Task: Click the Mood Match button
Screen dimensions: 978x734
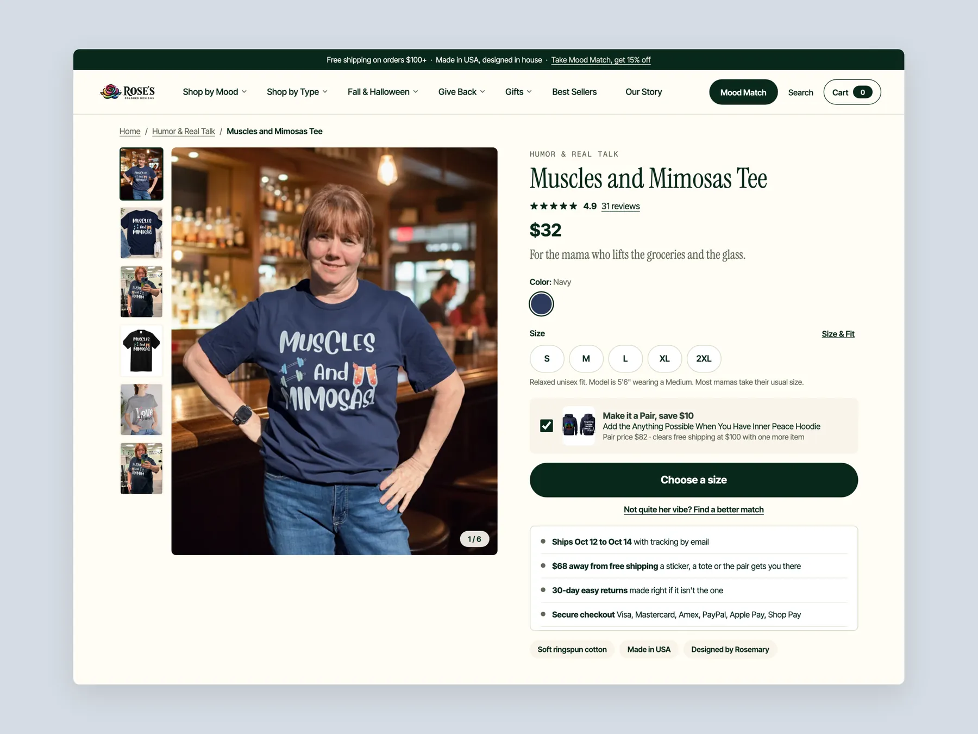Action: click(743, 92)
